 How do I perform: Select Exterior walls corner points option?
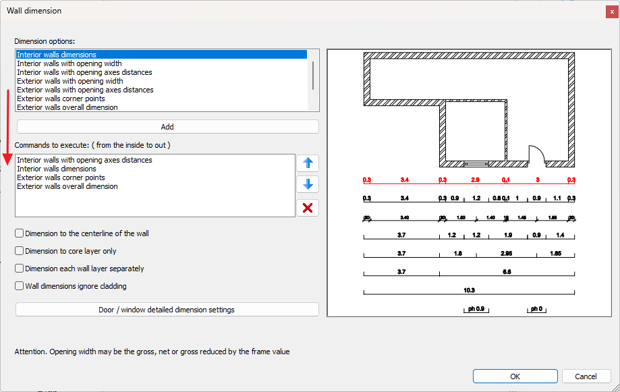(61, 99)
